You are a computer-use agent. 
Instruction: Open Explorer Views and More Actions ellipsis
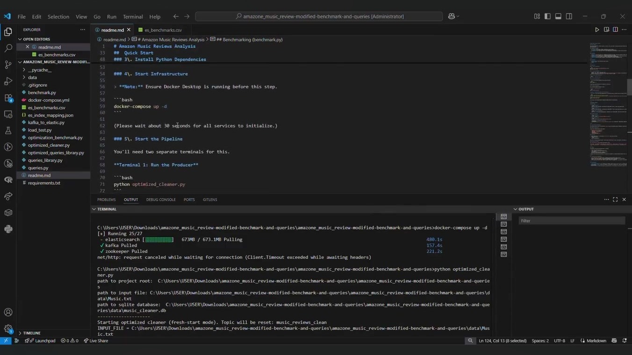(x=83, y=29)
